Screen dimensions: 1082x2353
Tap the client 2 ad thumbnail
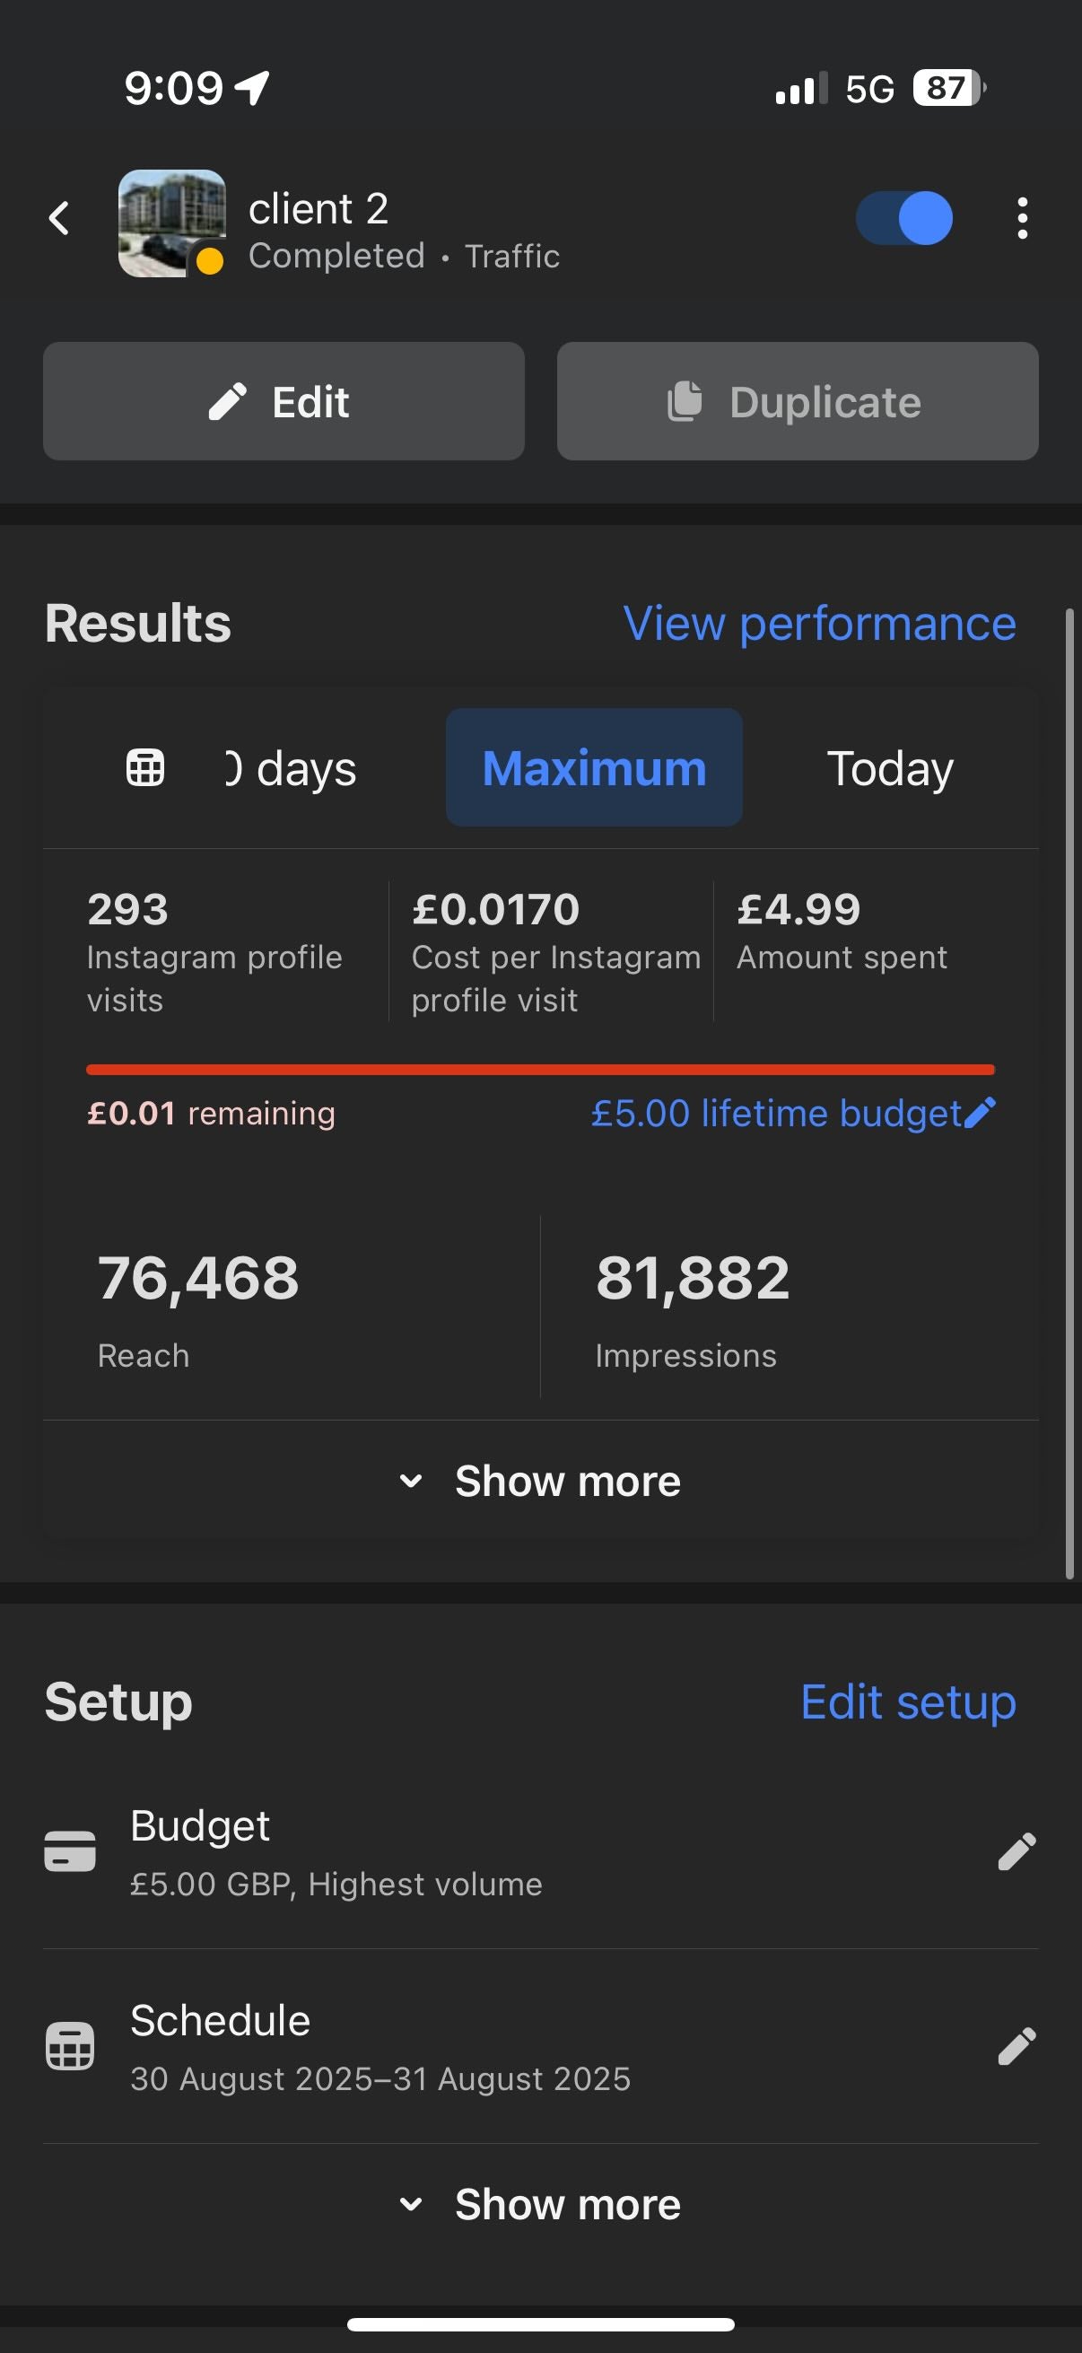point(171,222)
